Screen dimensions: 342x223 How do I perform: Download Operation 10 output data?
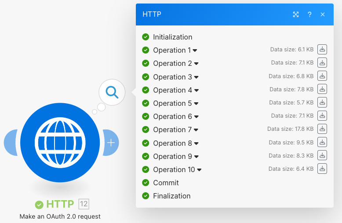(322, 169)
